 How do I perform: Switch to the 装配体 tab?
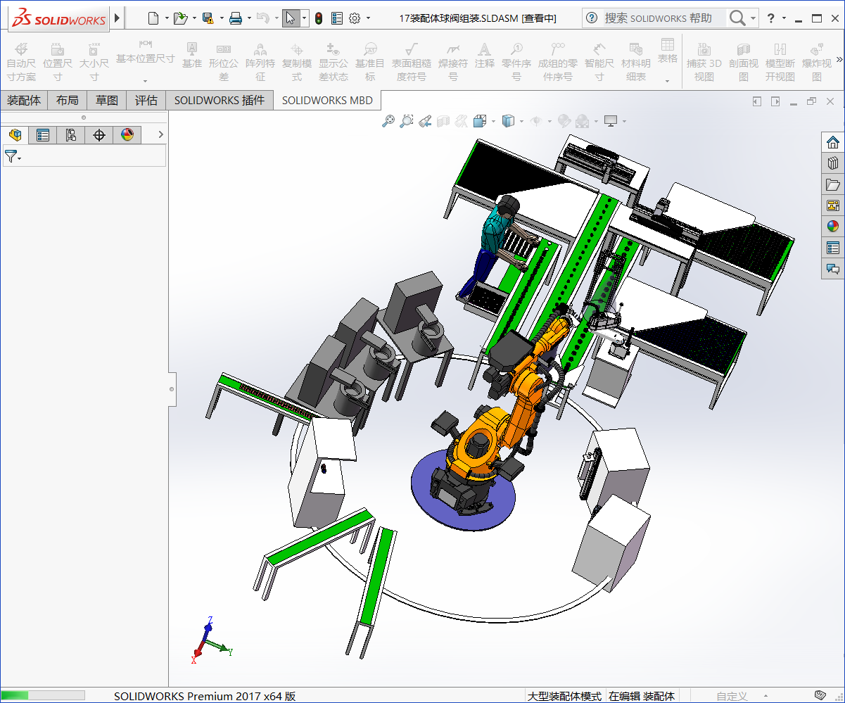(x=23, y=100)
